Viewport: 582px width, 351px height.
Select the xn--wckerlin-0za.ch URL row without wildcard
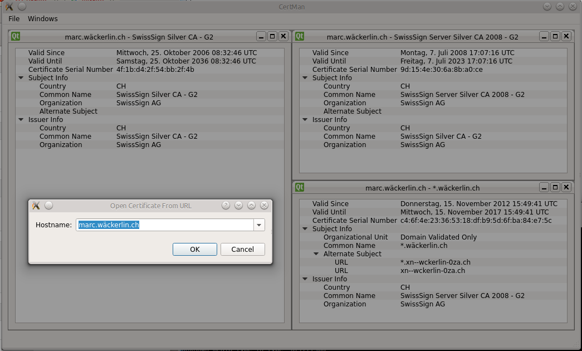pyautogui.click(x=433, y=271)
